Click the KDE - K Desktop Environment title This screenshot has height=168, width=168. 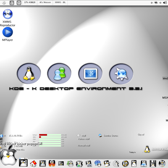pos(76,89)
